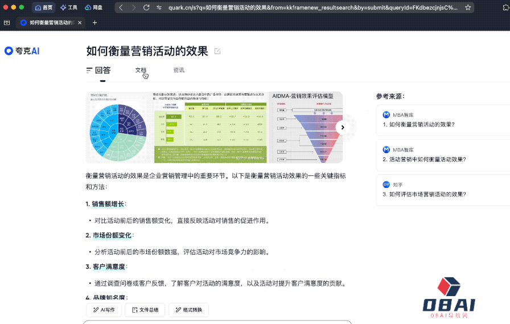The image size is (510, 324).
Task: Click the 格式转换 button
Action: click(x=188, y=310)
